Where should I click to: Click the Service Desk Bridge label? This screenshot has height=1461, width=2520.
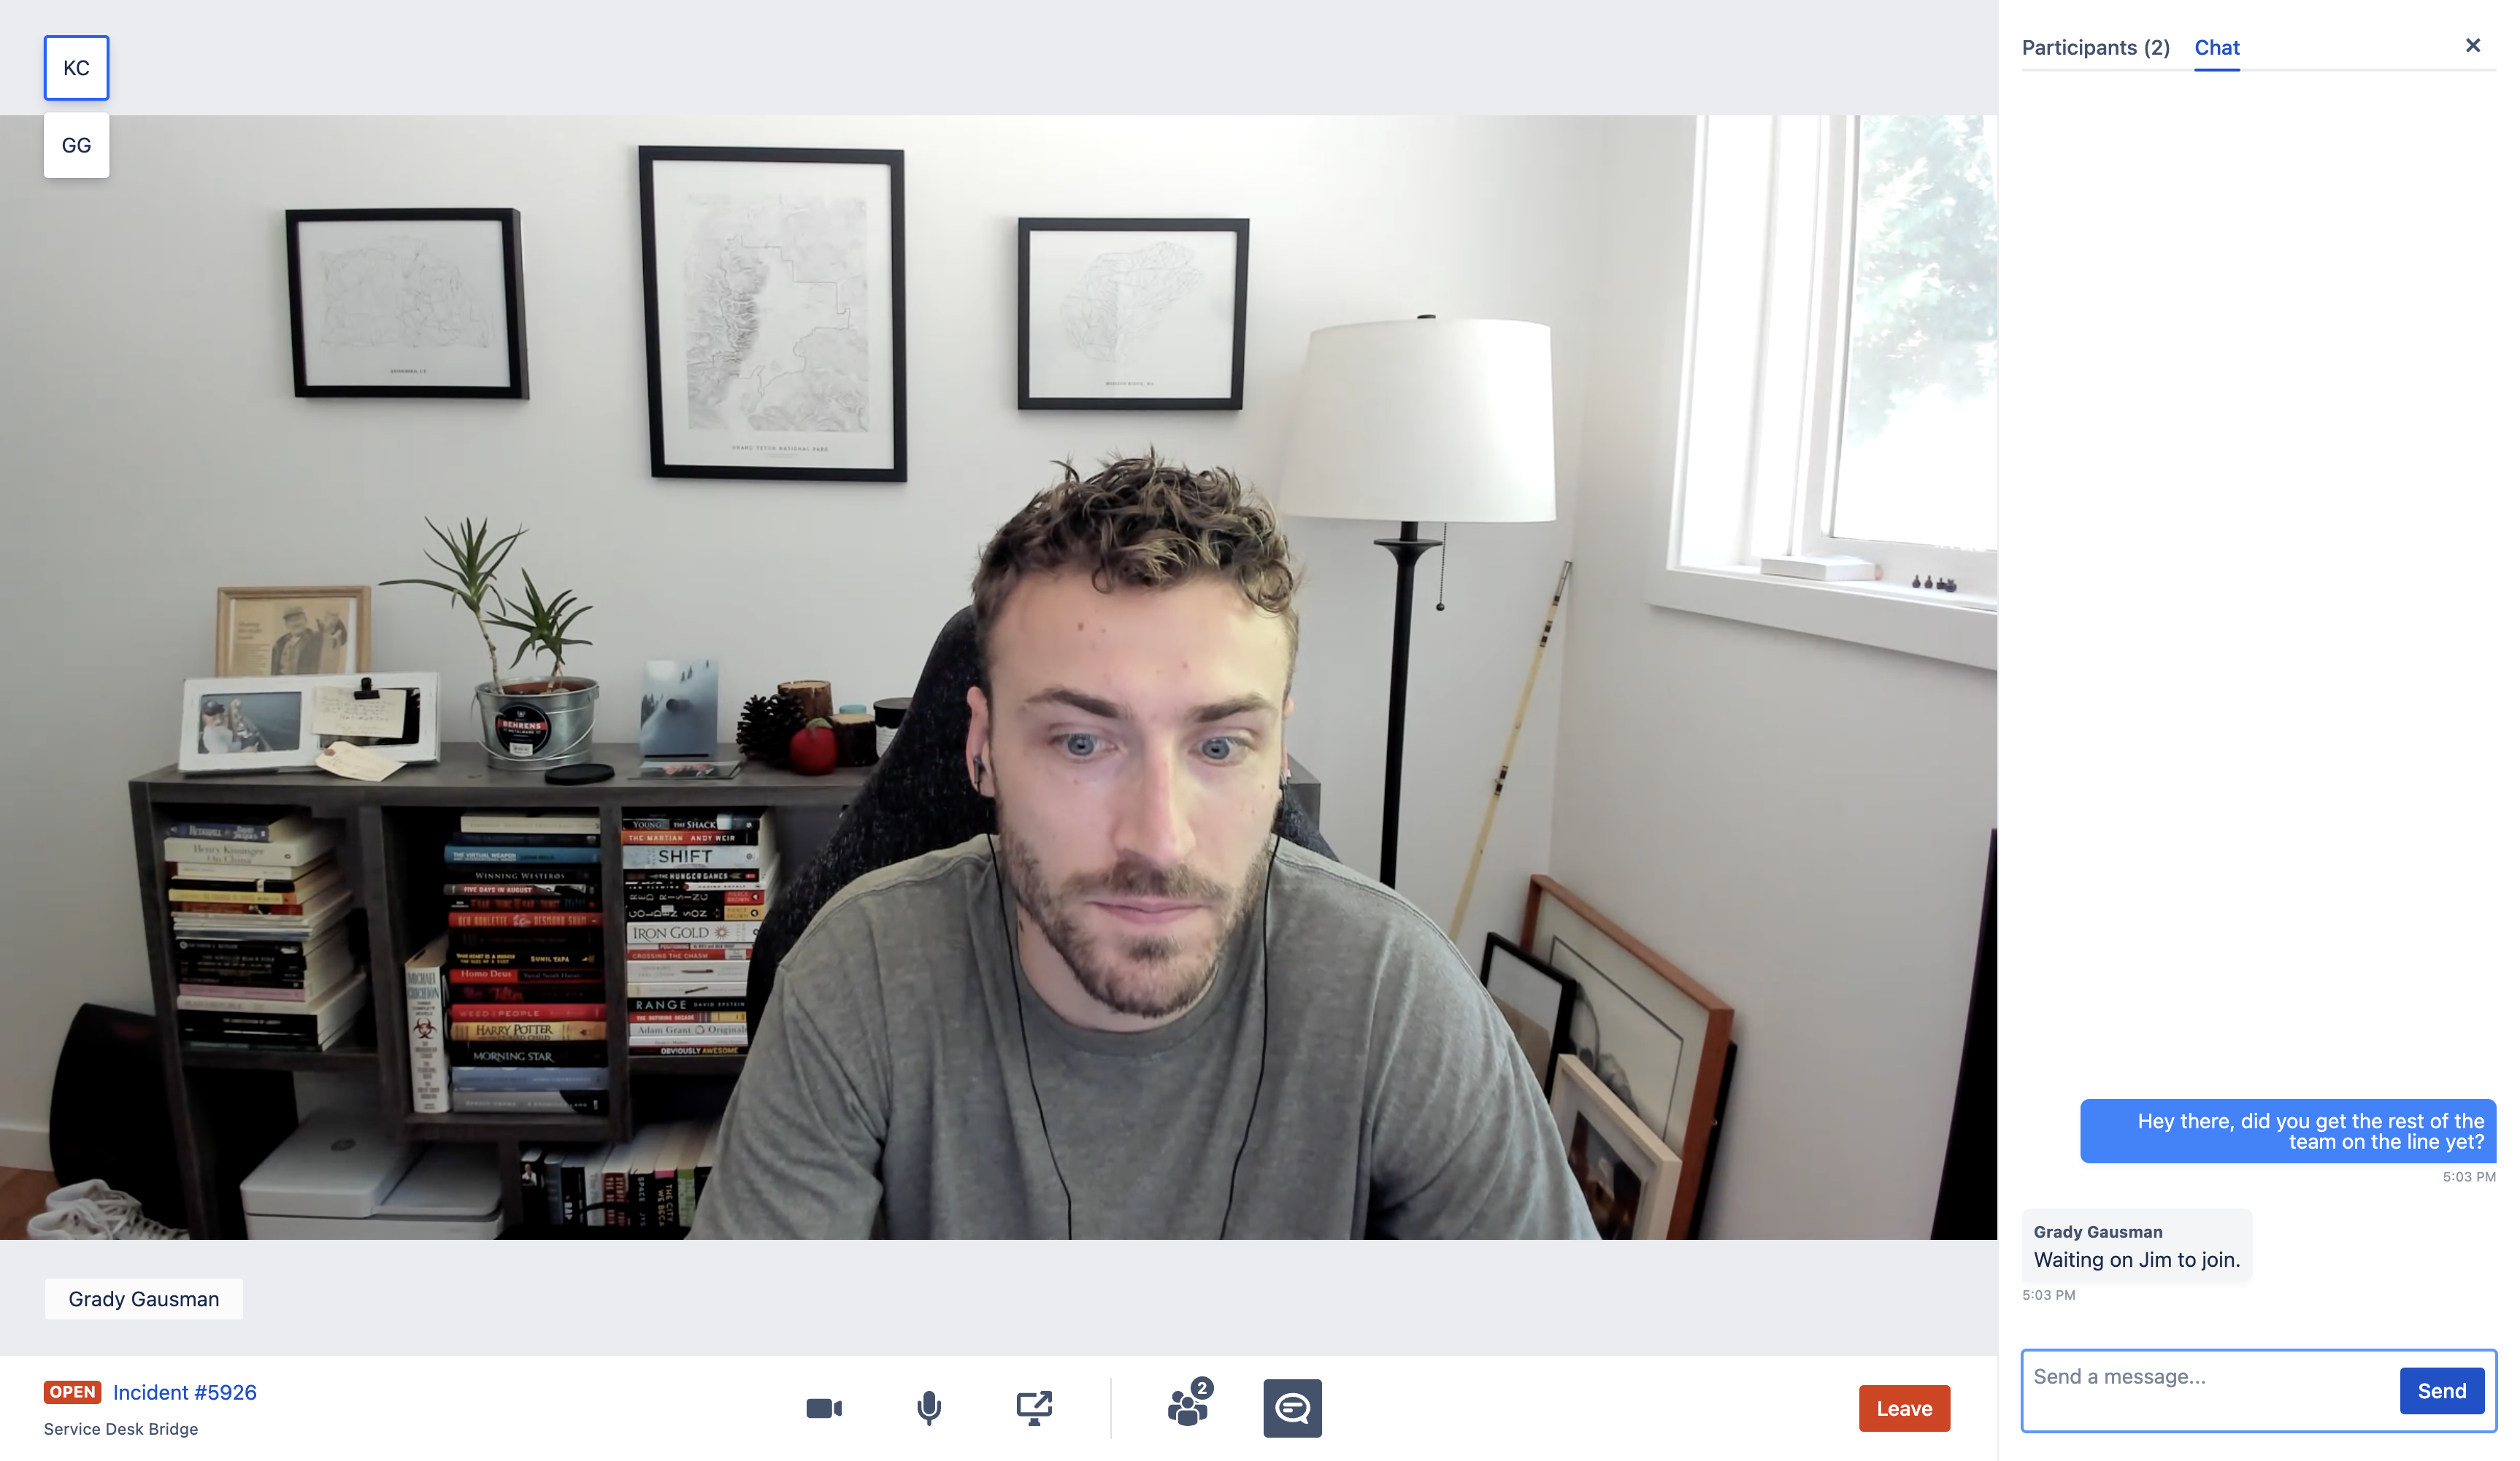[x=120, y=1428]
